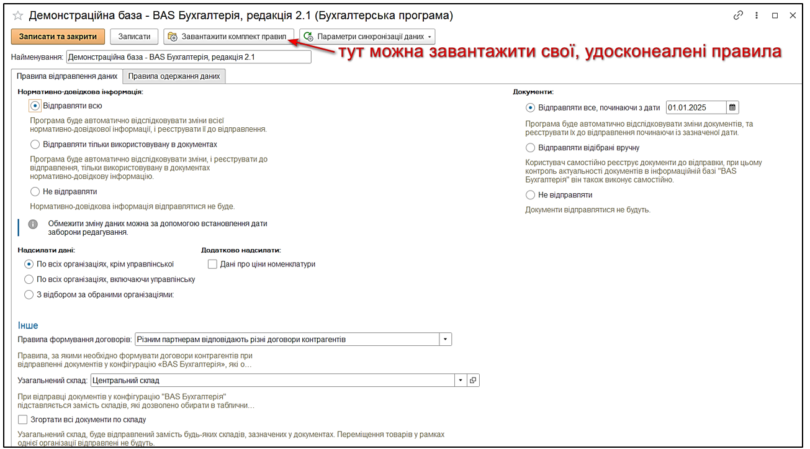Select Не відправляти under Нормативно-довідкова інформація
The width and height of the screenshot is (810, 449).
coord(35,192)
